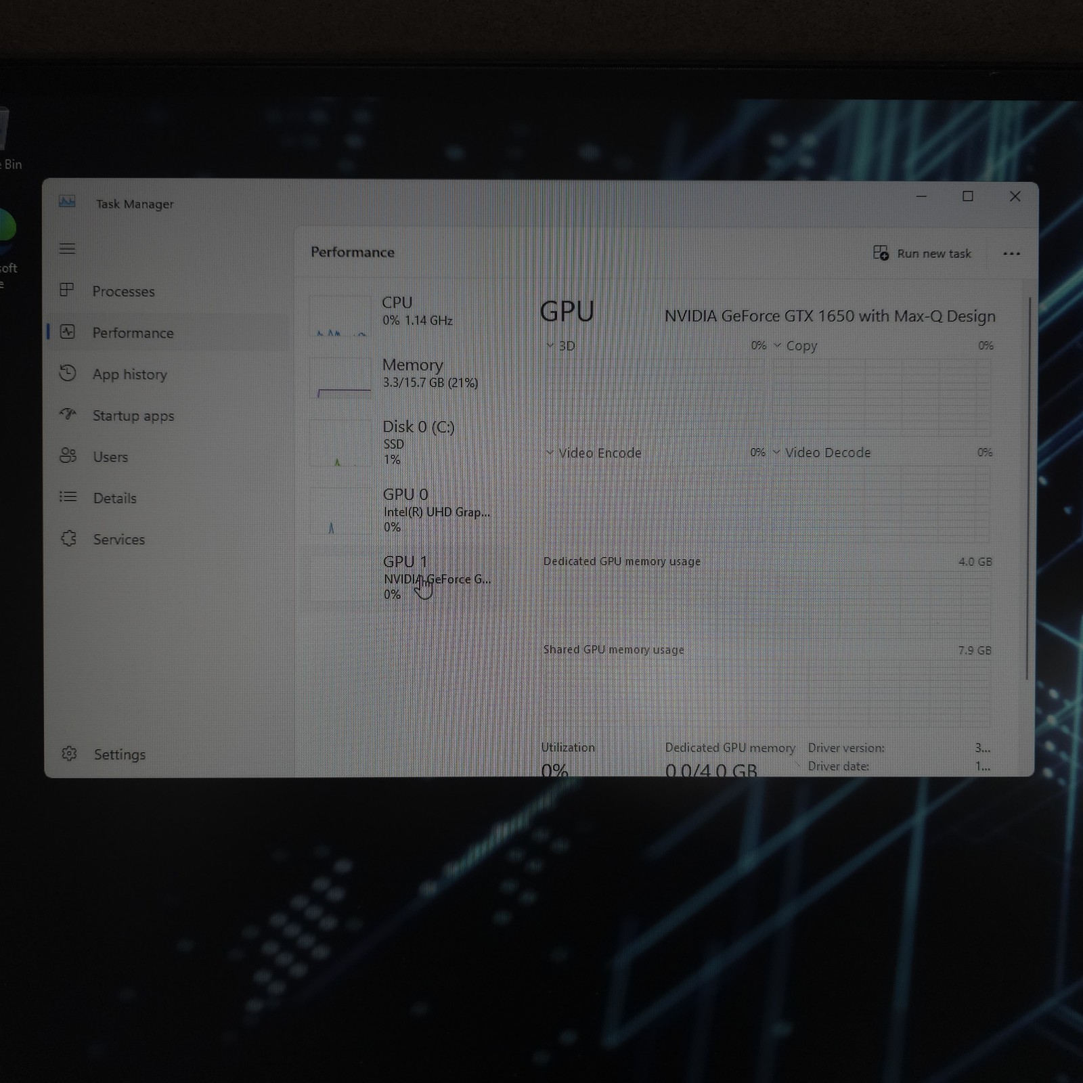Click the Startup apps gauge icon
The height and width of the screenshot is (1083, 1083).
click(68, 414)
